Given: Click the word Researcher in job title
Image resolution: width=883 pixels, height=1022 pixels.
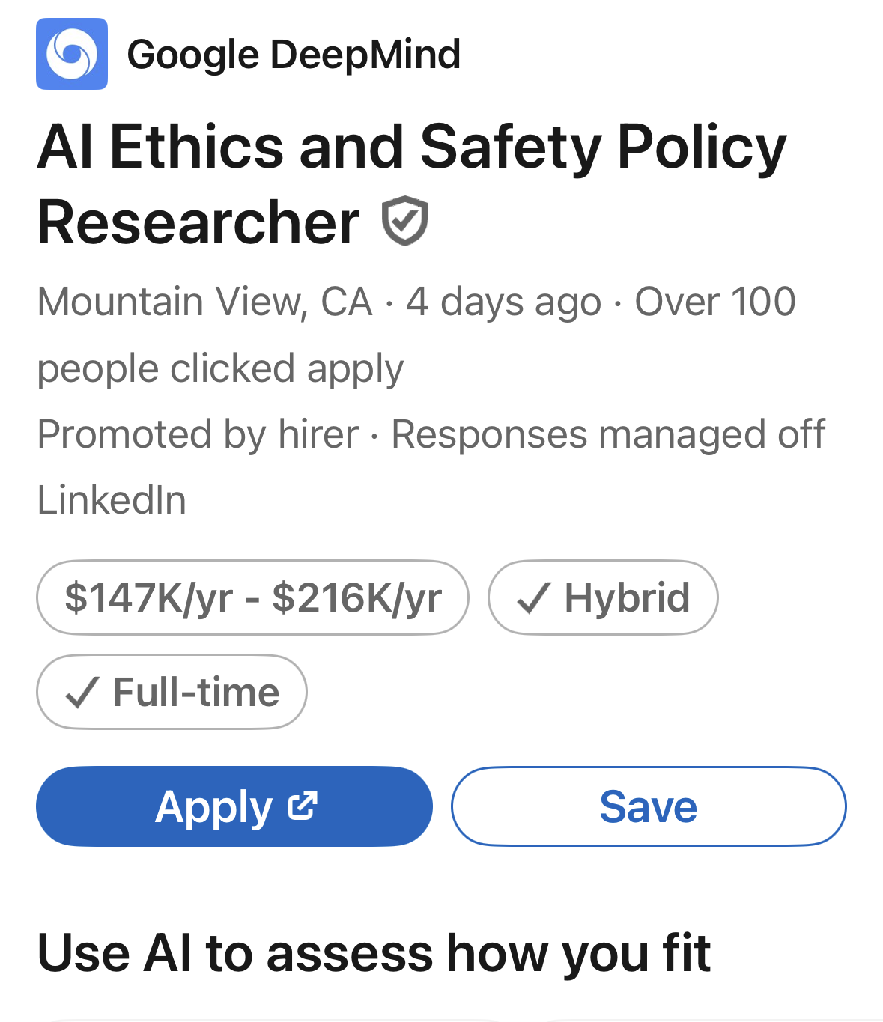Looking at the screenshot, I should (x=198, y=223).
